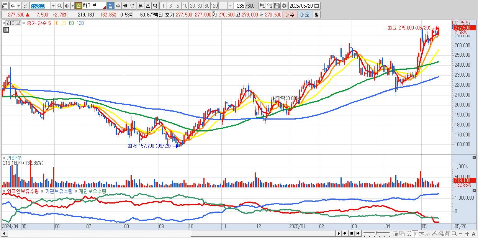
Task: Expand the stock code history dropdown
Action: point(53,6)
